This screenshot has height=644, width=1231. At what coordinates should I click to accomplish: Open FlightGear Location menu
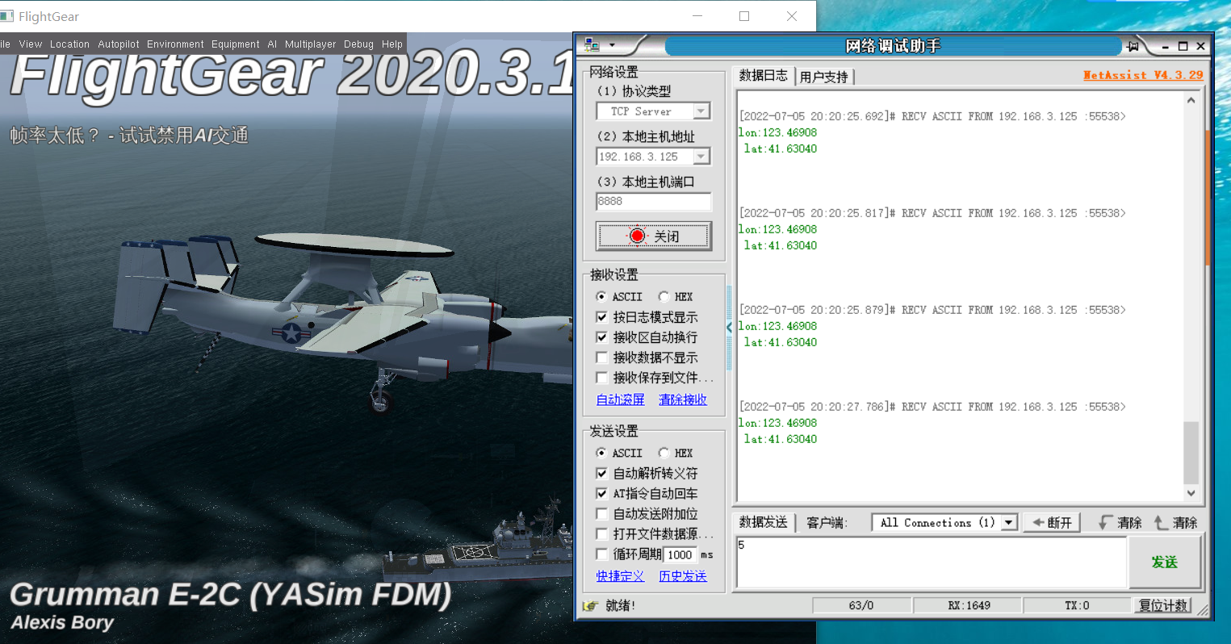pyautogui.click(x=69, y=44)
